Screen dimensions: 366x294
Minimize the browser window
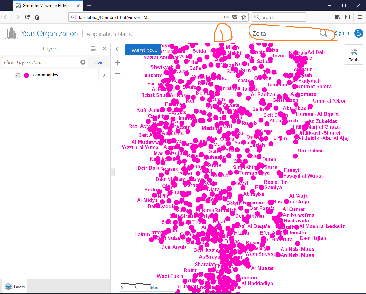tap(329, 6)
